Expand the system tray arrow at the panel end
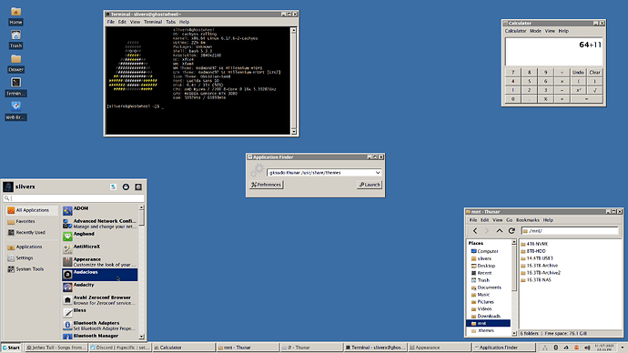This screenshot has width=628, height=353. pos(623,348)
